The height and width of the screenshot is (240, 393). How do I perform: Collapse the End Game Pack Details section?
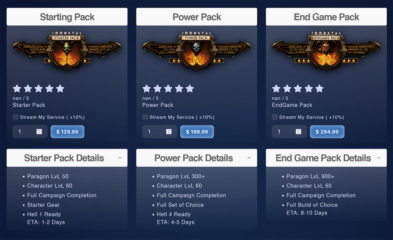point(379,158)
